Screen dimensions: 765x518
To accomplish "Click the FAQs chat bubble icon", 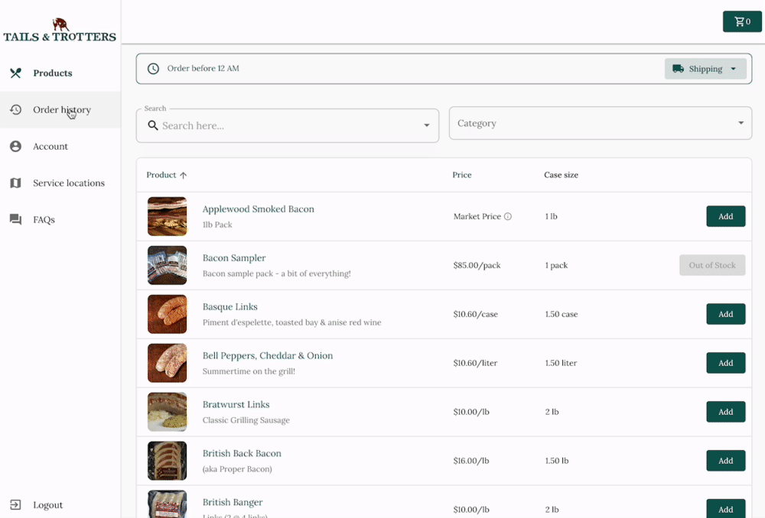I will tap(15, 220).
